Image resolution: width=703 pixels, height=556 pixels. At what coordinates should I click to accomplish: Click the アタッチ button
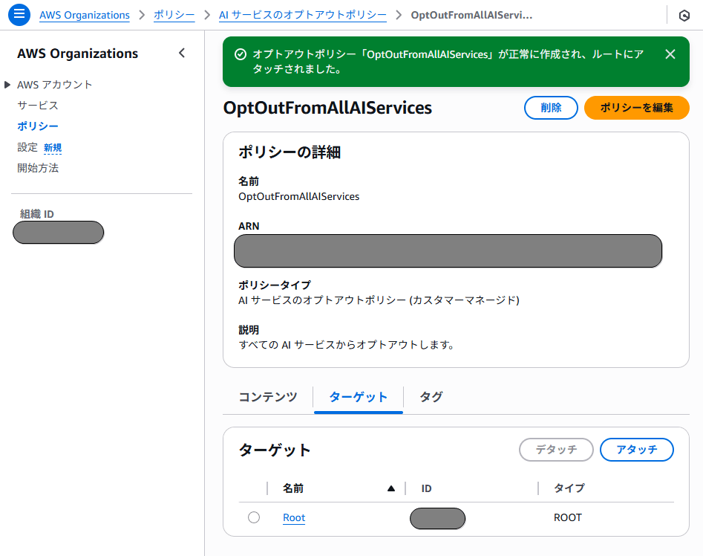click(637, 450)
